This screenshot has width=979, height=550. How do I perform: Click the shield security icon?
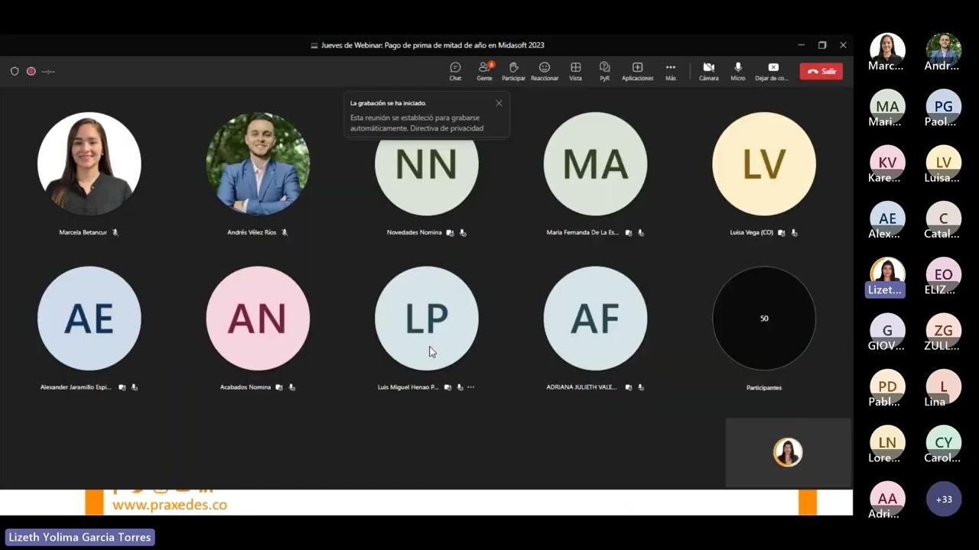click(x=15, y=71)
